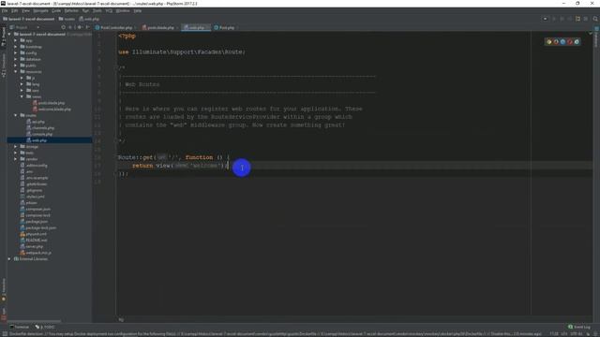This screenshot has width=600, height=337.
Task: Toggle the Project side tool button
Action: click(4, 37)
